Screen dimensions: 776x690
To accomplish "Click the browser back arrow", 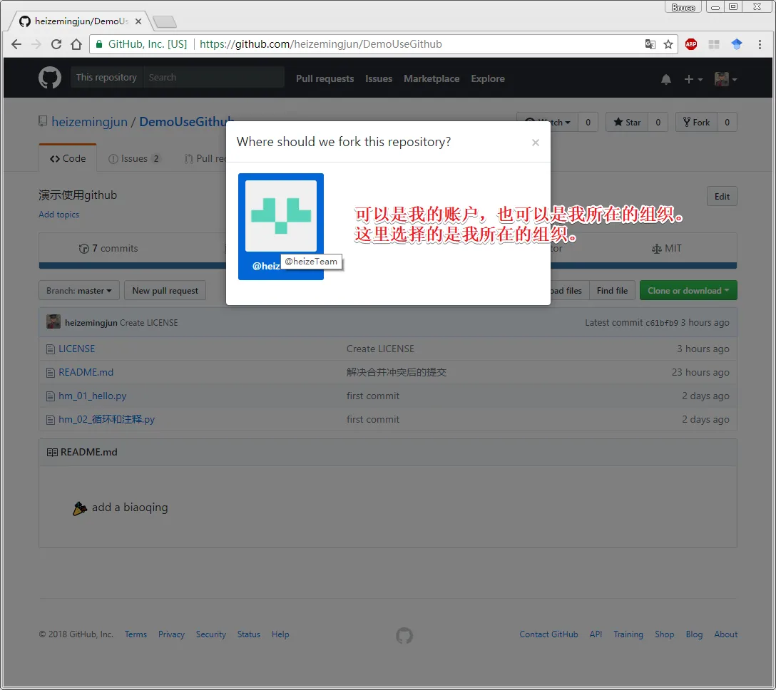I will [x=16, y=44].
